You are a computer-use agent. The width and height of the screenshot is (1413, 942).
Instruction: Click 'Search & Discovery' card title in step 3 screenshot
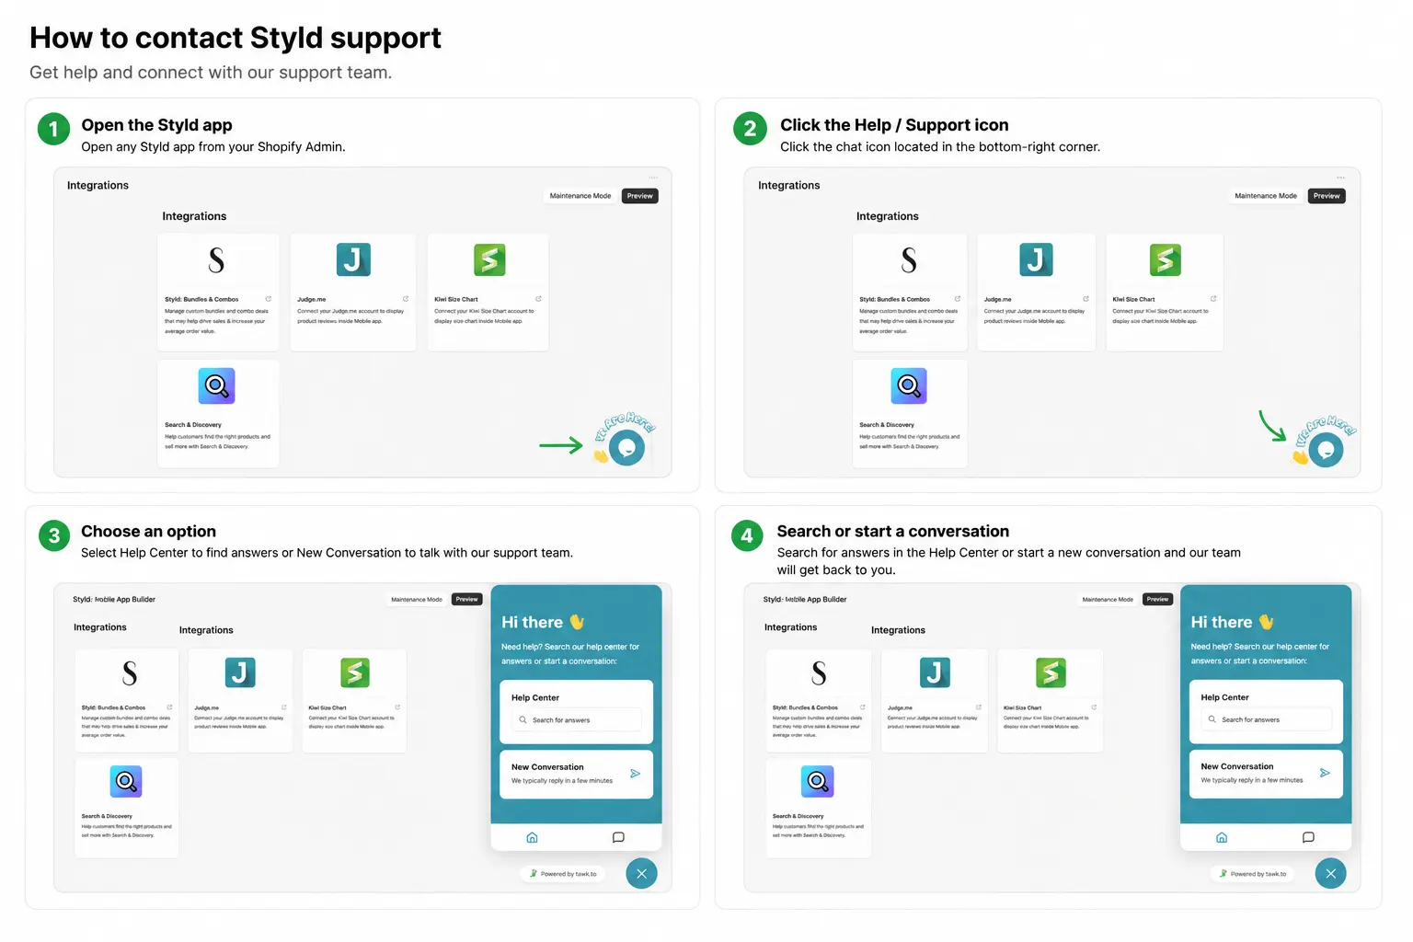click(107, 816)
